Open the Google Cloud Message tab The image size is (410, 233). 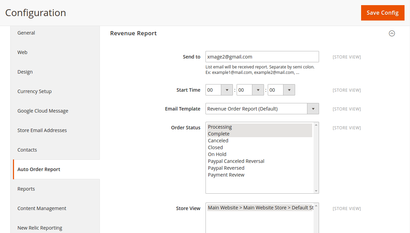[x=43, y=111]
